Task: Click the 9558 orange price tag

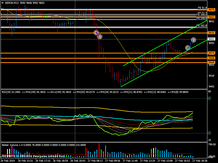Action: point(211,58)
